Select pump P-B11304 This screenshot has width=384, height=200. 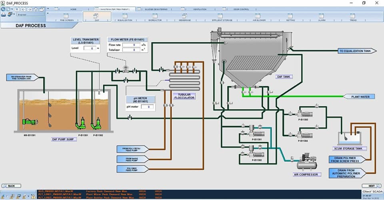click(305, 135)
